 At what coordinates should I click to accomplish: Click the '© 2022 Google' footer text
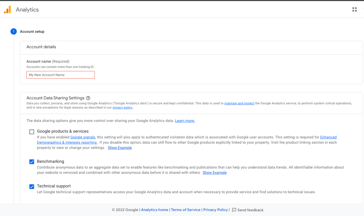[125, 210]
